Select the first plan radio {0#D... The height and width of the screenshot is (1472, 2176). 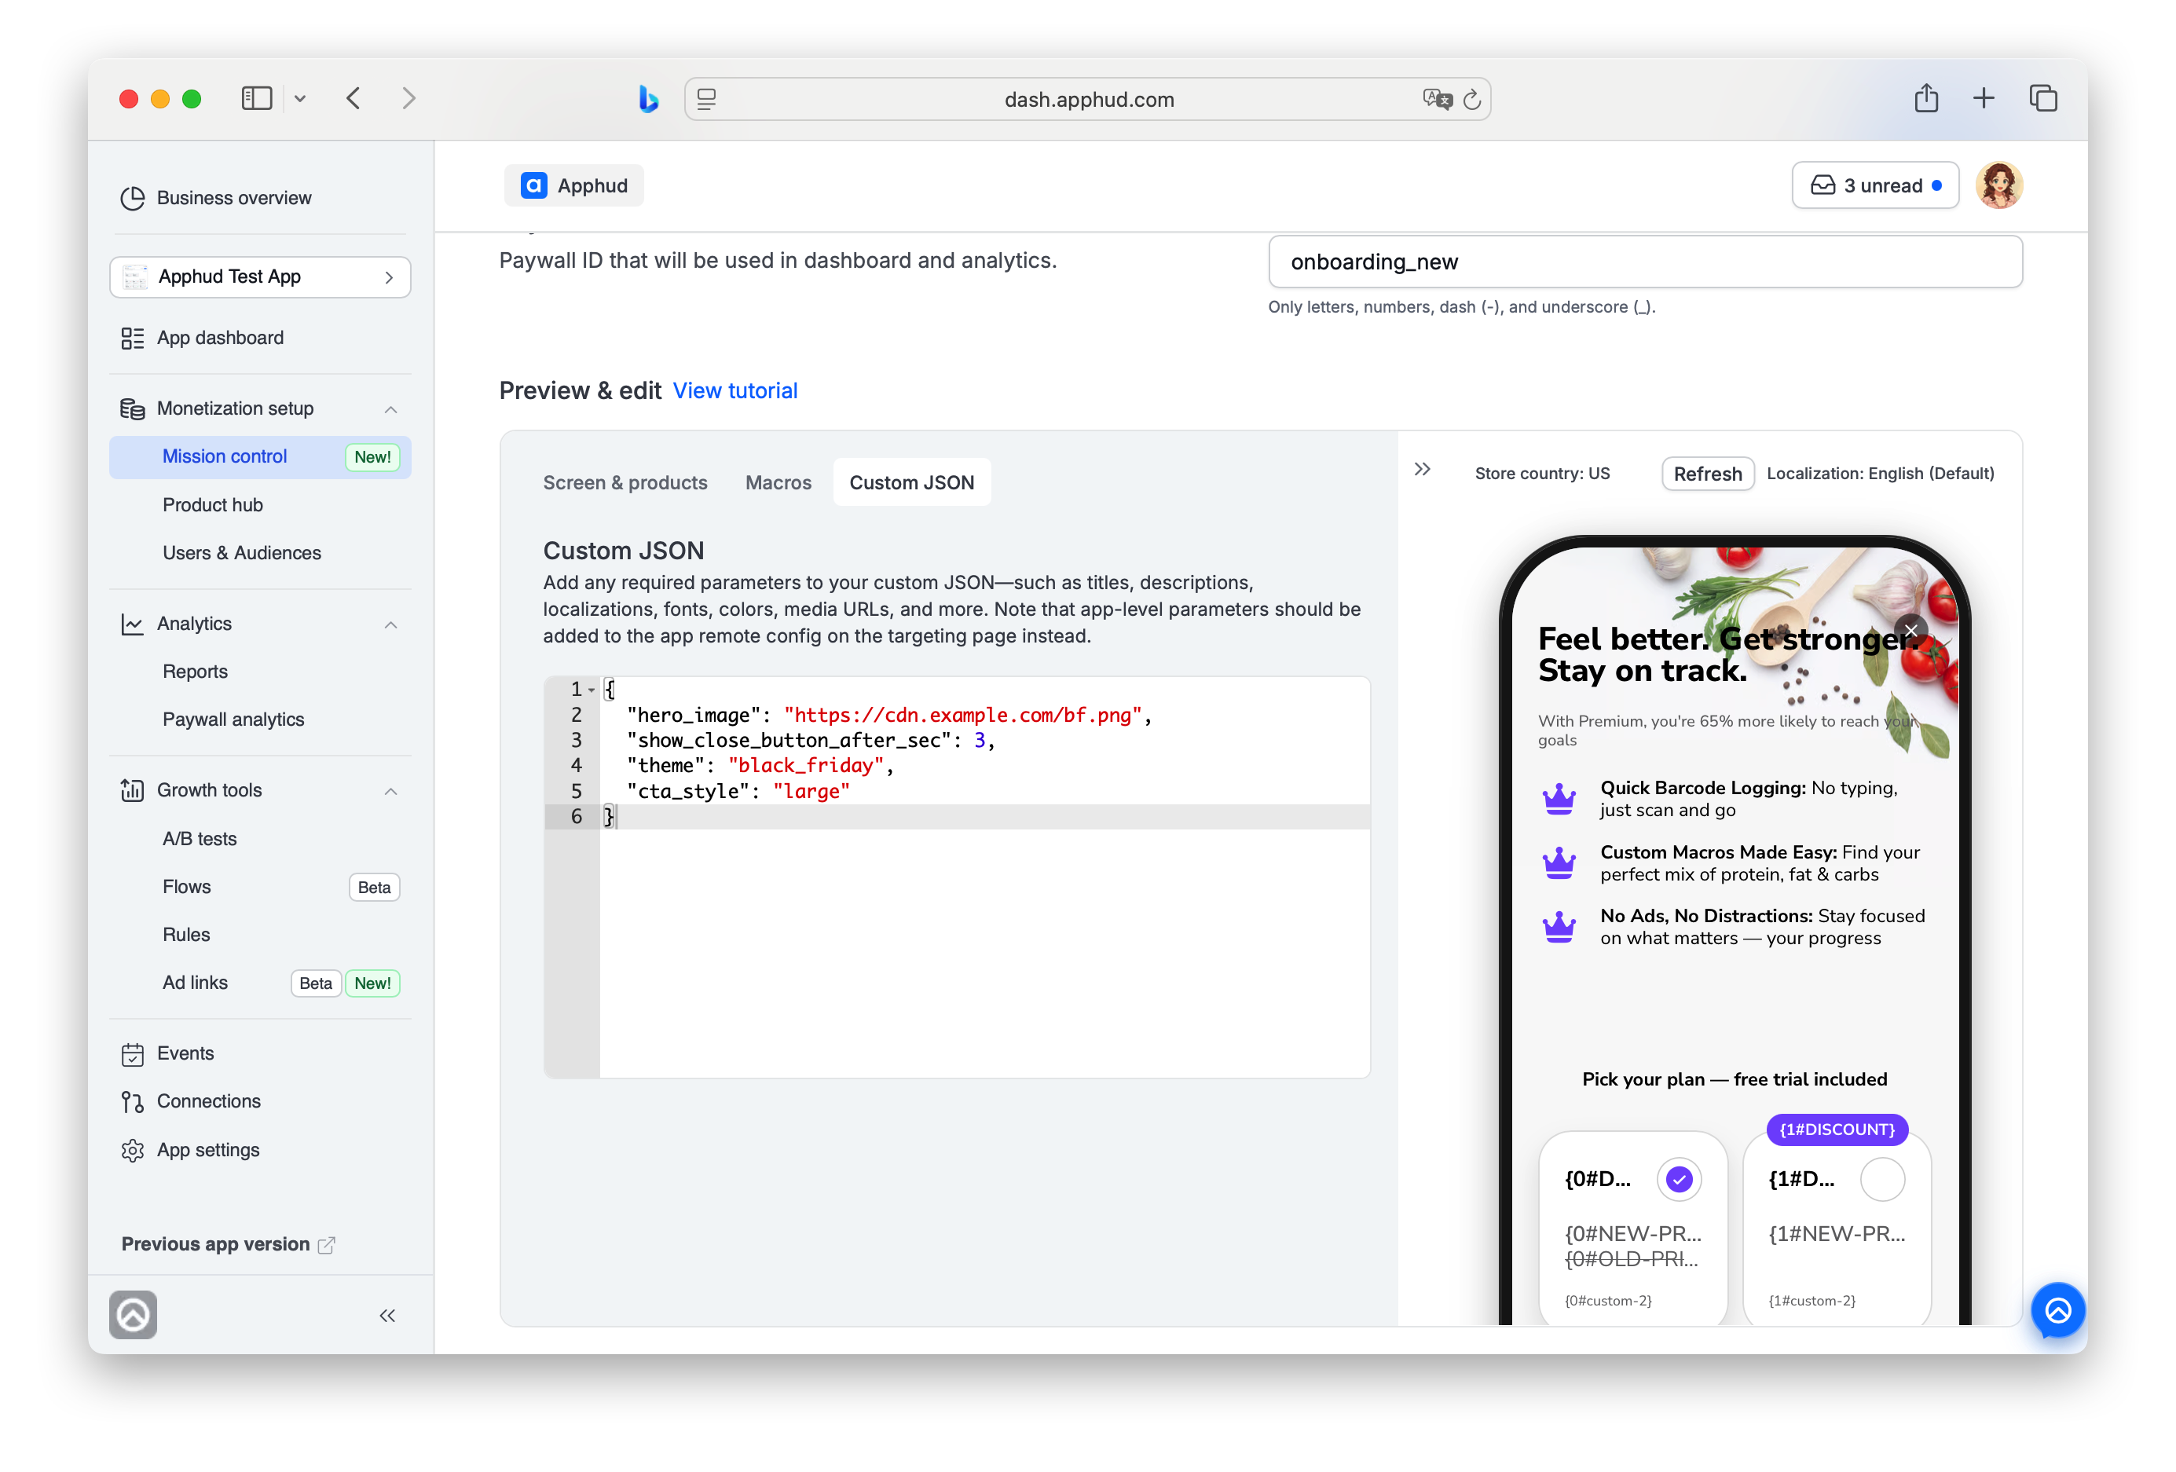pyautogui.click(x=1679, y=1179)
